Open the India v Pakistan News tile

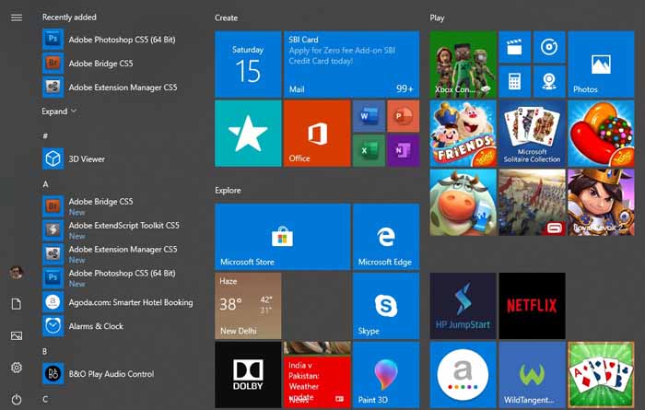317,375
